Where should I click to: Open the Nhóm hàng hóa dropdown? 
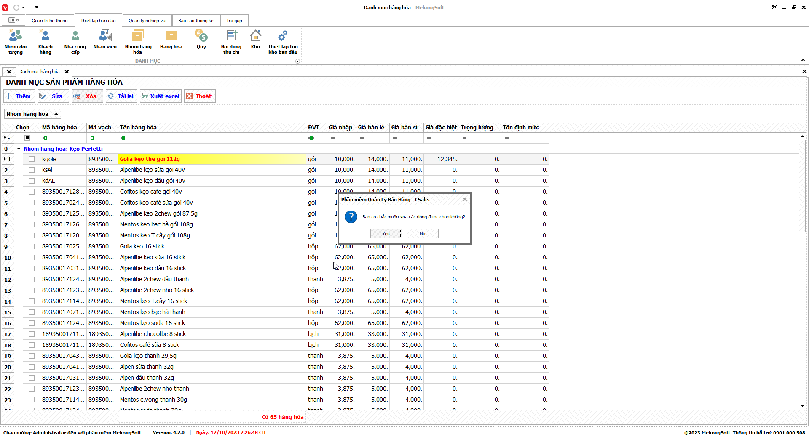tap(32, 114)
